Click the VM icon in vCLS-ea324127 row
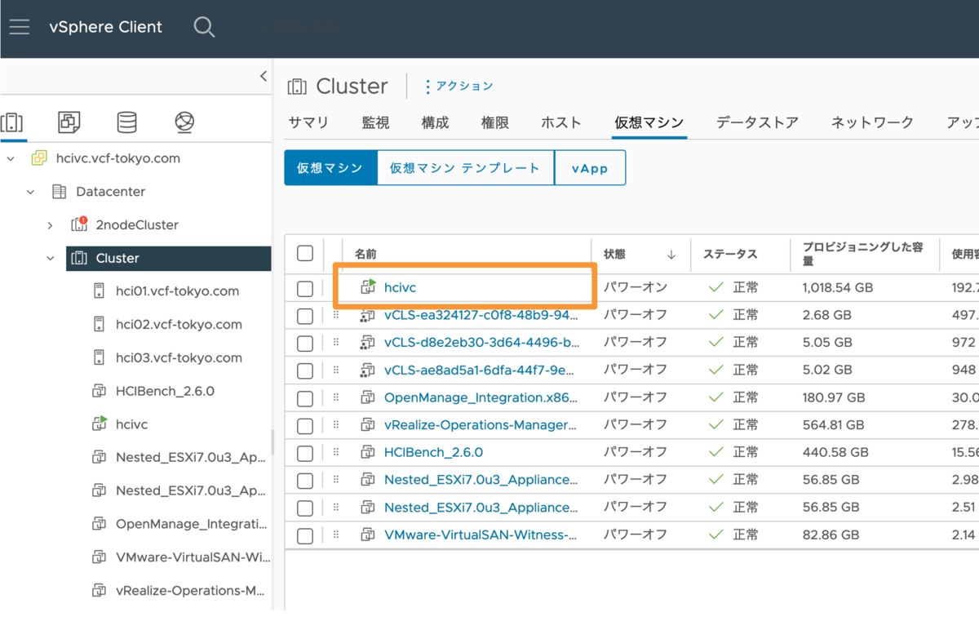The height and width of the screenshot is (630, 979). click(x=368, y=316)
